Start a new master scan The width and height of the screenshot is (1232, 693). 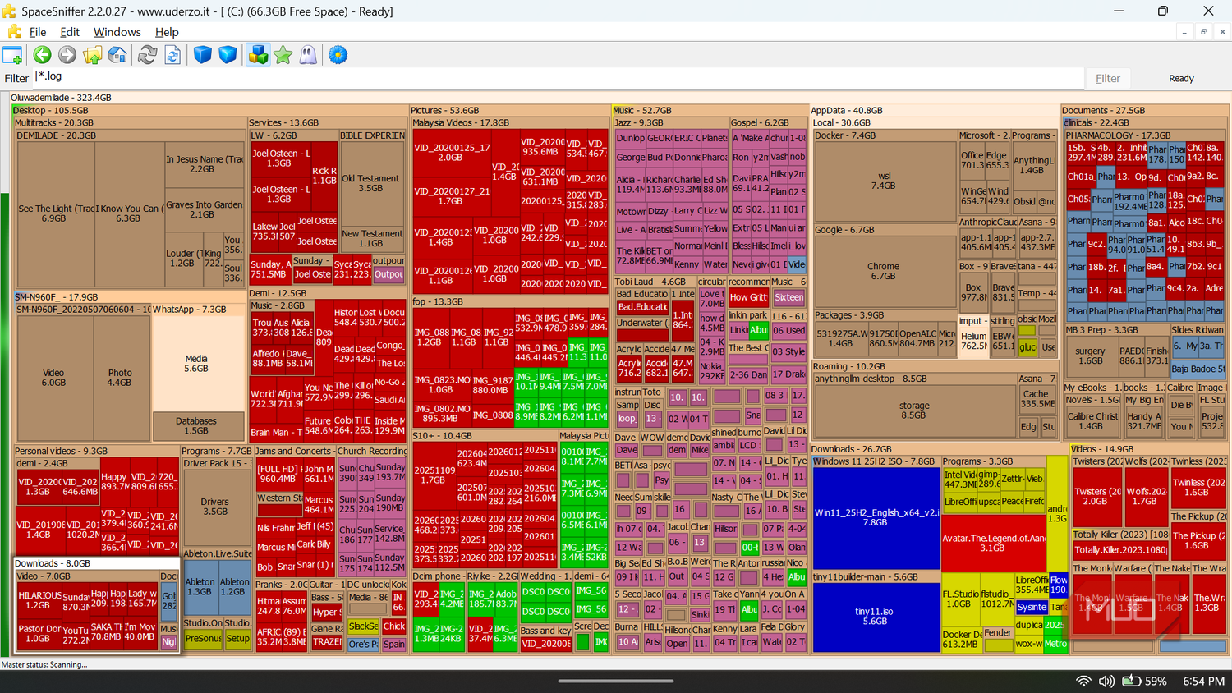148,55
